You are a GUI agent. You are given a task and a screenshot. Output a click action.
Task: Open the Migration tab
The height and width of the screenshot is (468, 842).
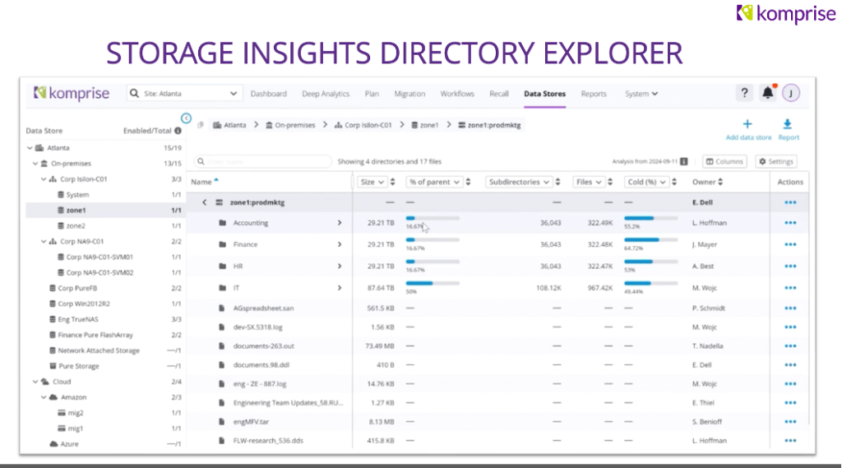pyautogui.click(x=409, y=94)
